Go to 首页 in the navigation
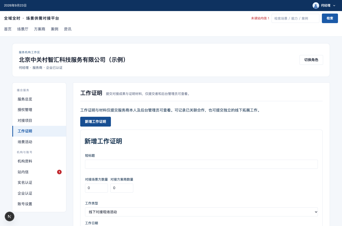The height and width of the screenshot is (226, 342). (x=8, y=29)
